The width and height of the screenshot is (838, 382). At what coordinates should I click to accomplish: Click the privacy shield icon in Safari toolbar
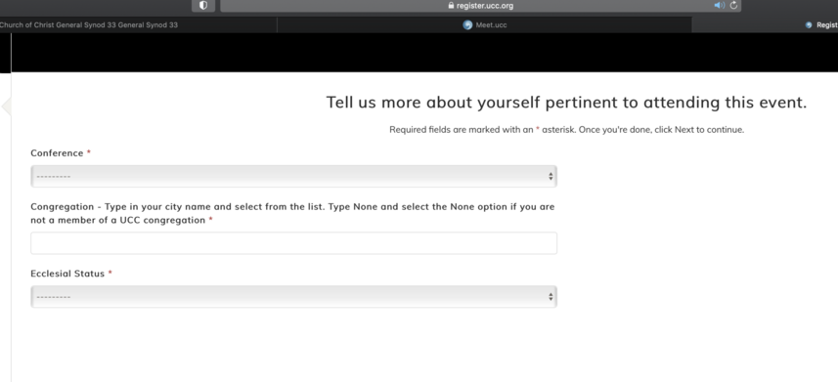tap(203, 5)
